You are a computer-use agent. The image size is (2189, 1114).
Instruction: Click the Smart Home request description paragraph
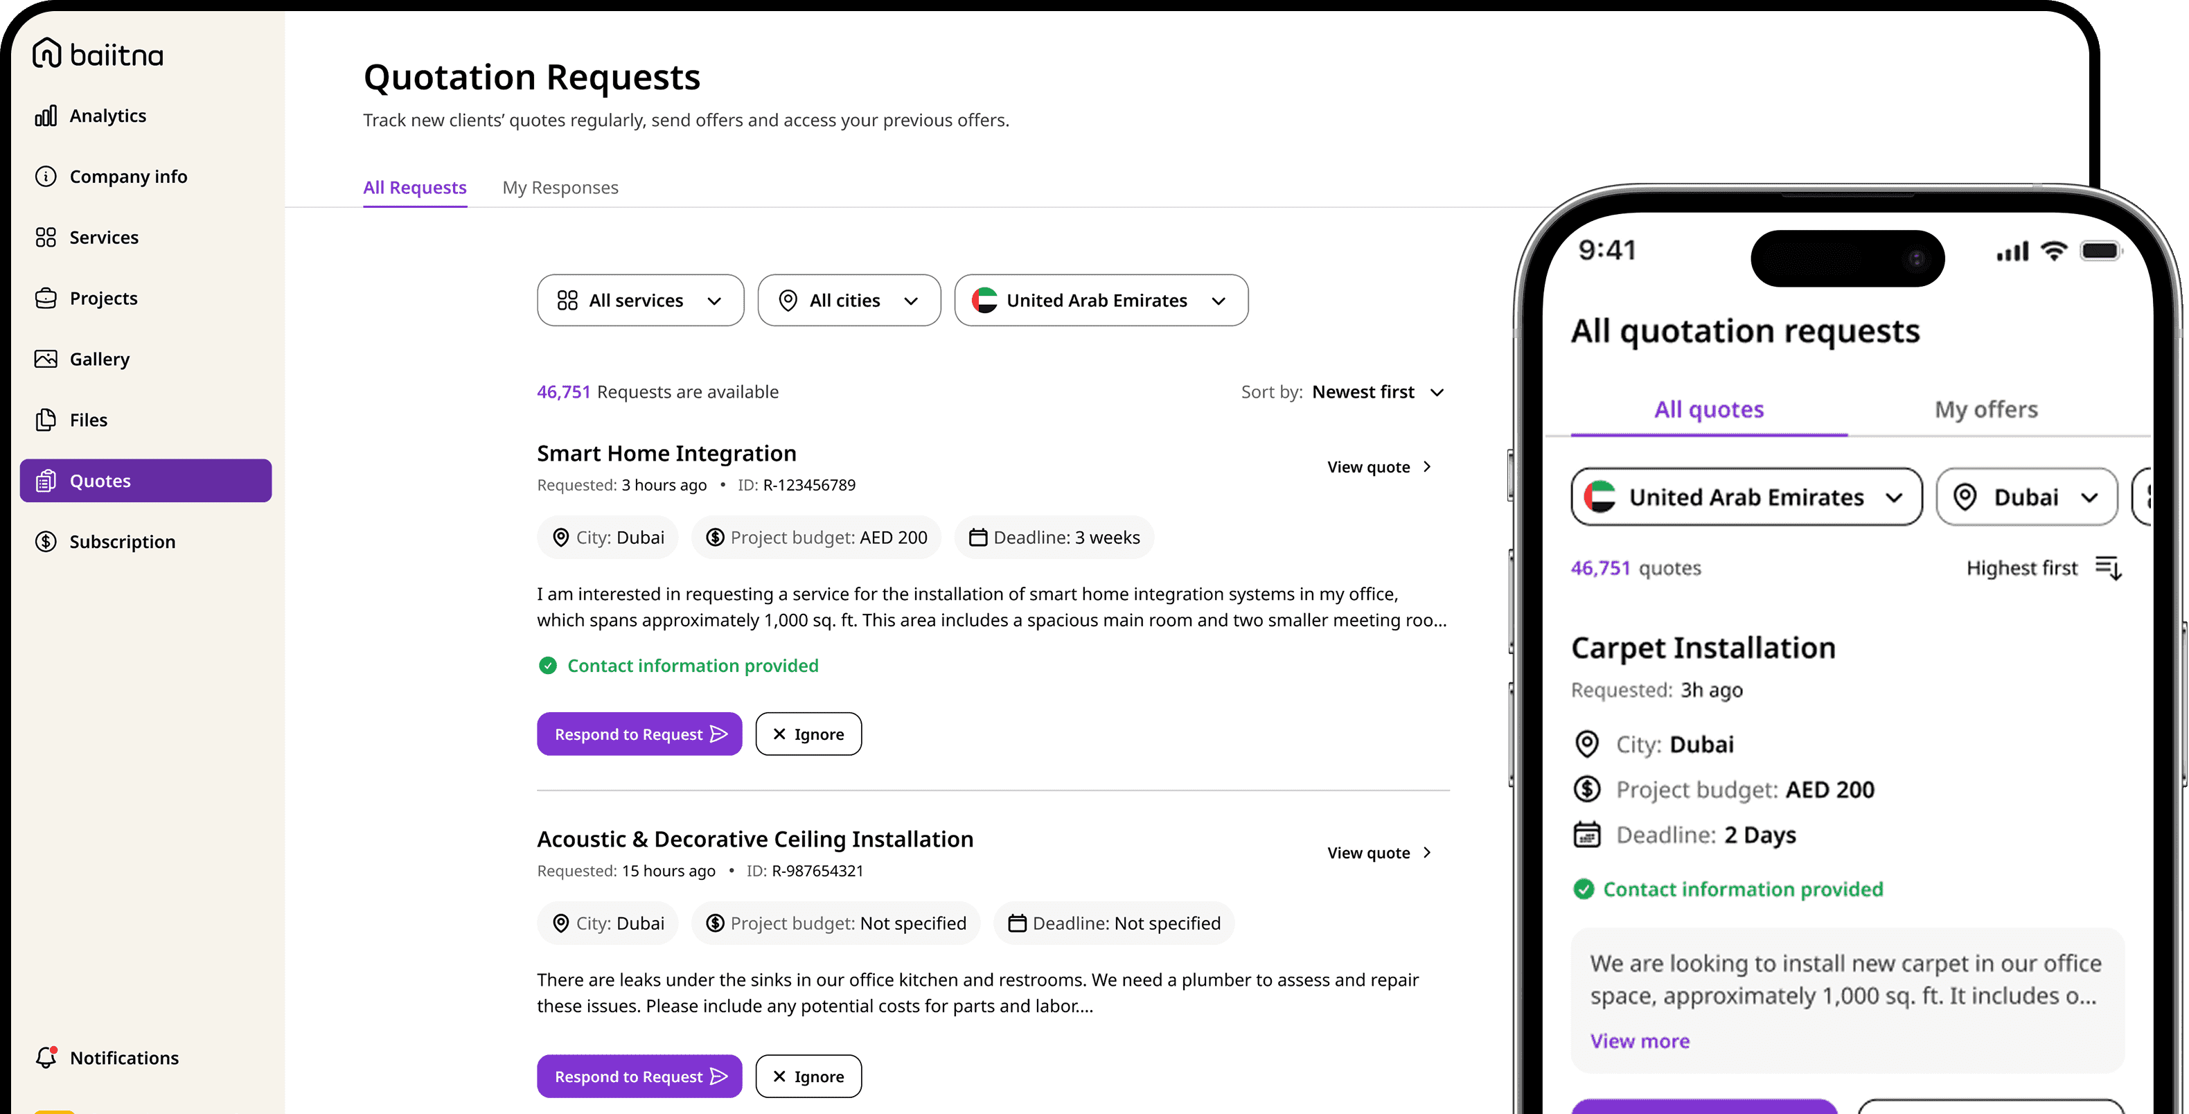pyautogui.click(x=992, y=607)
